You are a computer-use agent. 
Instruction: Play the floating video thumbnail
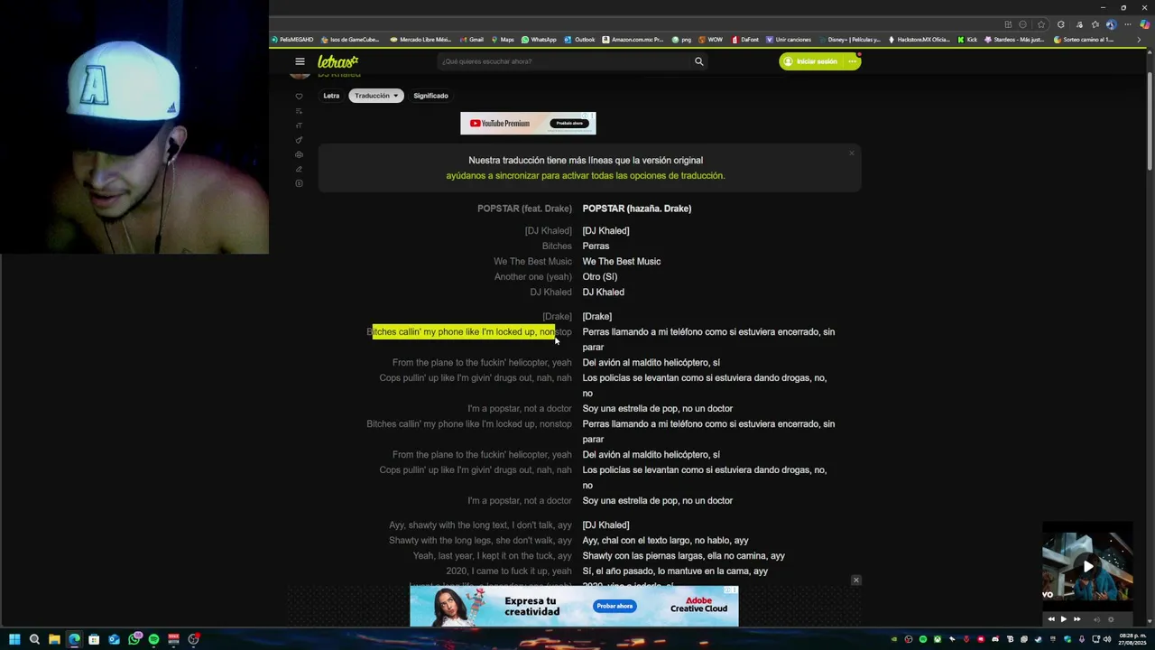pos(1087,567)
